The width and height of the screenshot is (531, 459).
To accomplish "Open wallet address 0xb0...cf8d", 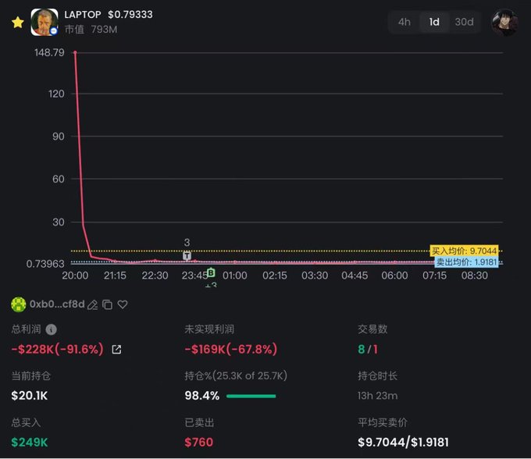I will pos(57,304).
